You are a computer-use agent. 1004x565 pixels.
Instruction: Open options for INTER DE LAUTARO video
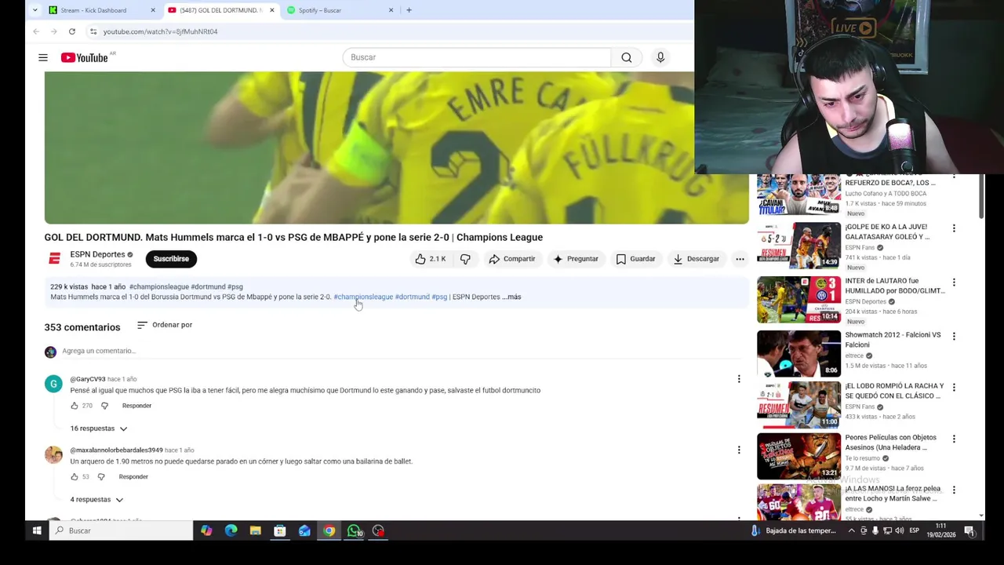954,282
